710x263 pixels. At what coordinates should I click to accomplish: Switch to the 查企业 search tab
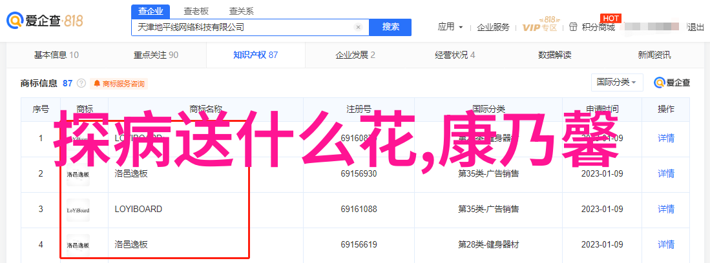151,12
